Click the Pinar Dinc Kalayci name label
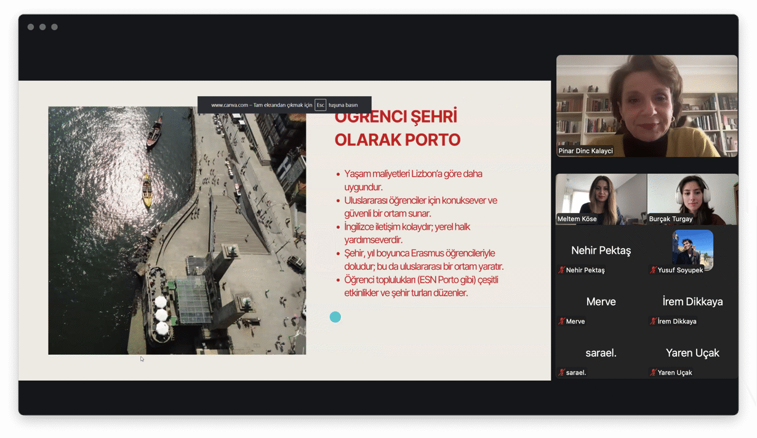Screen dimensions: 757x438 click(585, 151)
